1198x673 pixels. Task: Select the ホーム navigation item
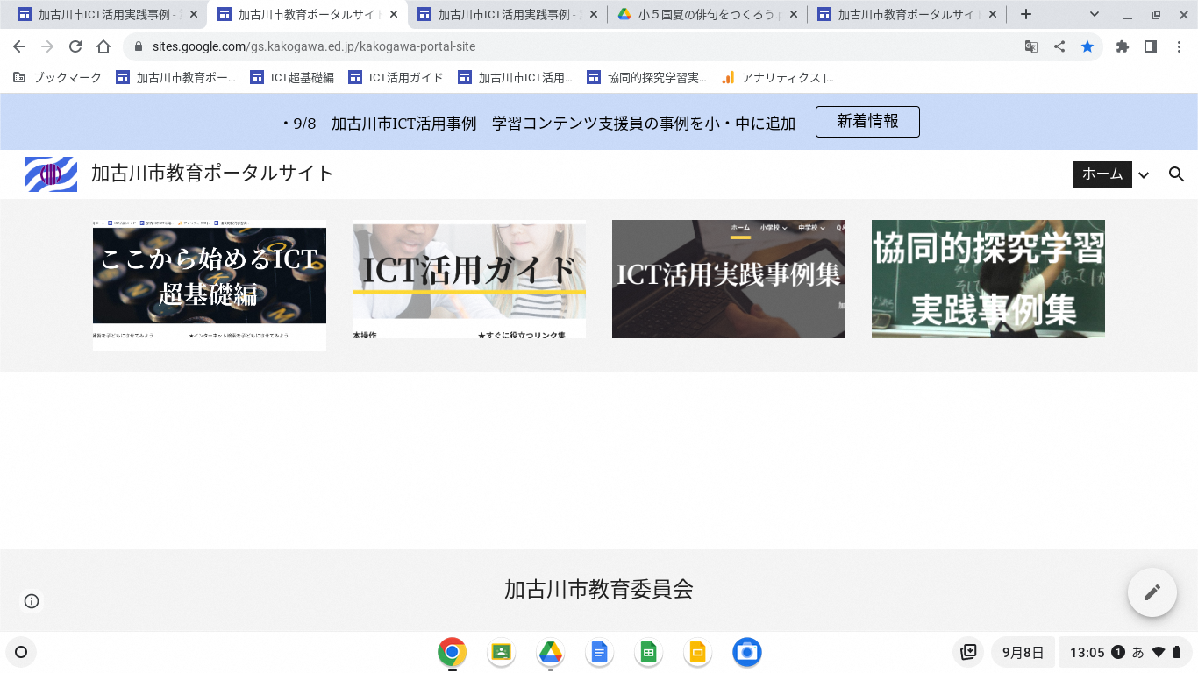[1102, 174]
